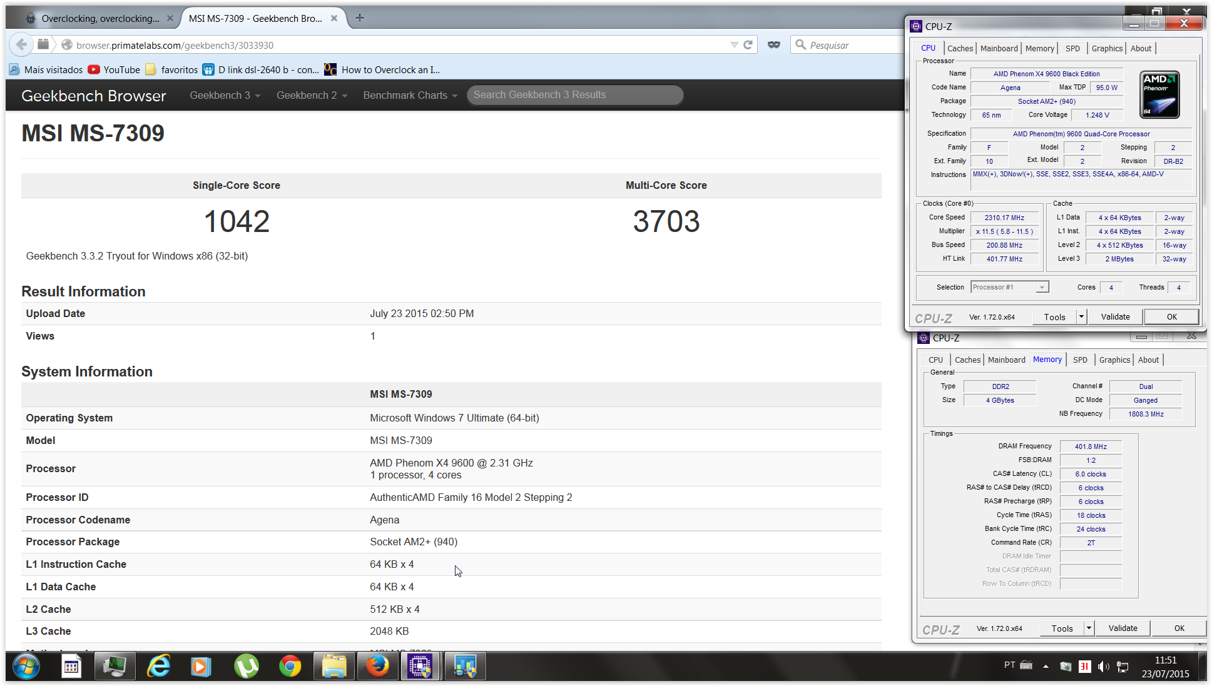
Task: Expand Tools arrow in top CPU-Z window
Action: click(x=1081, y=317)
